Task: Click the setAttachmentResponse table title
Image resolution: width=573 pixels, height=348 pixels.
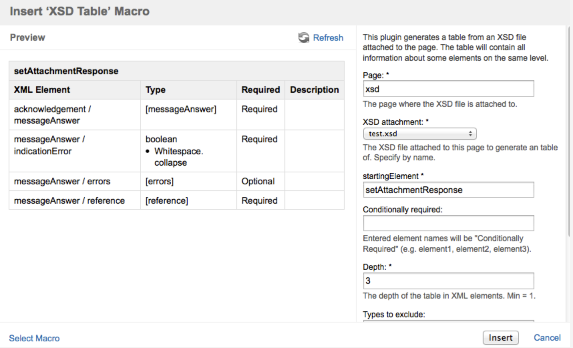Action: coord(66,71)
